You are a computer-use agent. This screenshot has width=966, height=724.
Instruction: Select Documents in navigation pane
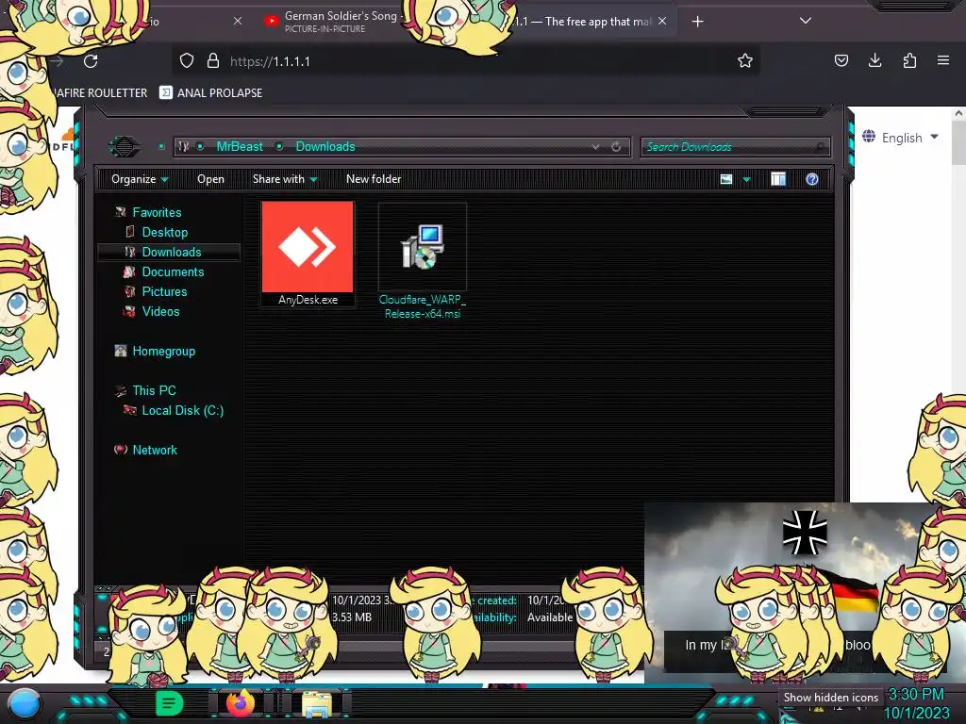point(173,271)
